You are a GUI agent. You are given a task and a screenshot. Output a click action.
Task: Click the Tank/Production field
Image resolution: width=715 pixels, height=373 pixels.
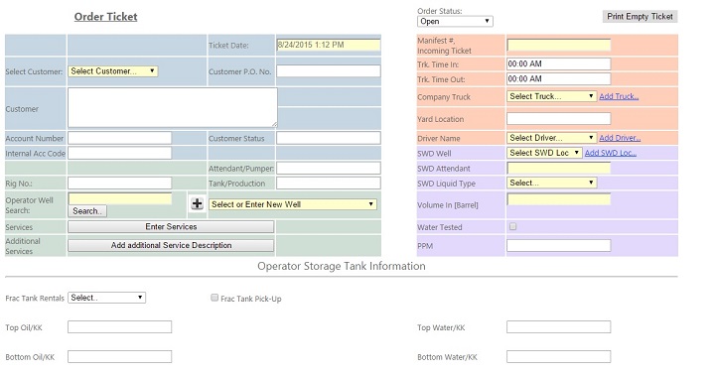[329, 184]
